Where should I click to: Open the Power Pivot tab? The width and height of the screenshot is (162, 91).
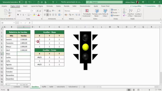pyautogui.click(x=105, y=6)
